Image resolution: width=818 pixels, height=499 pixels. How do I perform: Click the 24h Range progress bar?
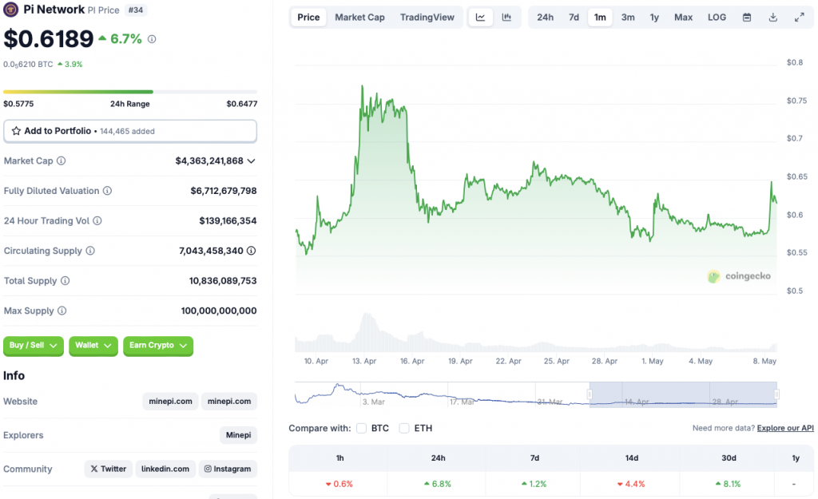[130, 92]
